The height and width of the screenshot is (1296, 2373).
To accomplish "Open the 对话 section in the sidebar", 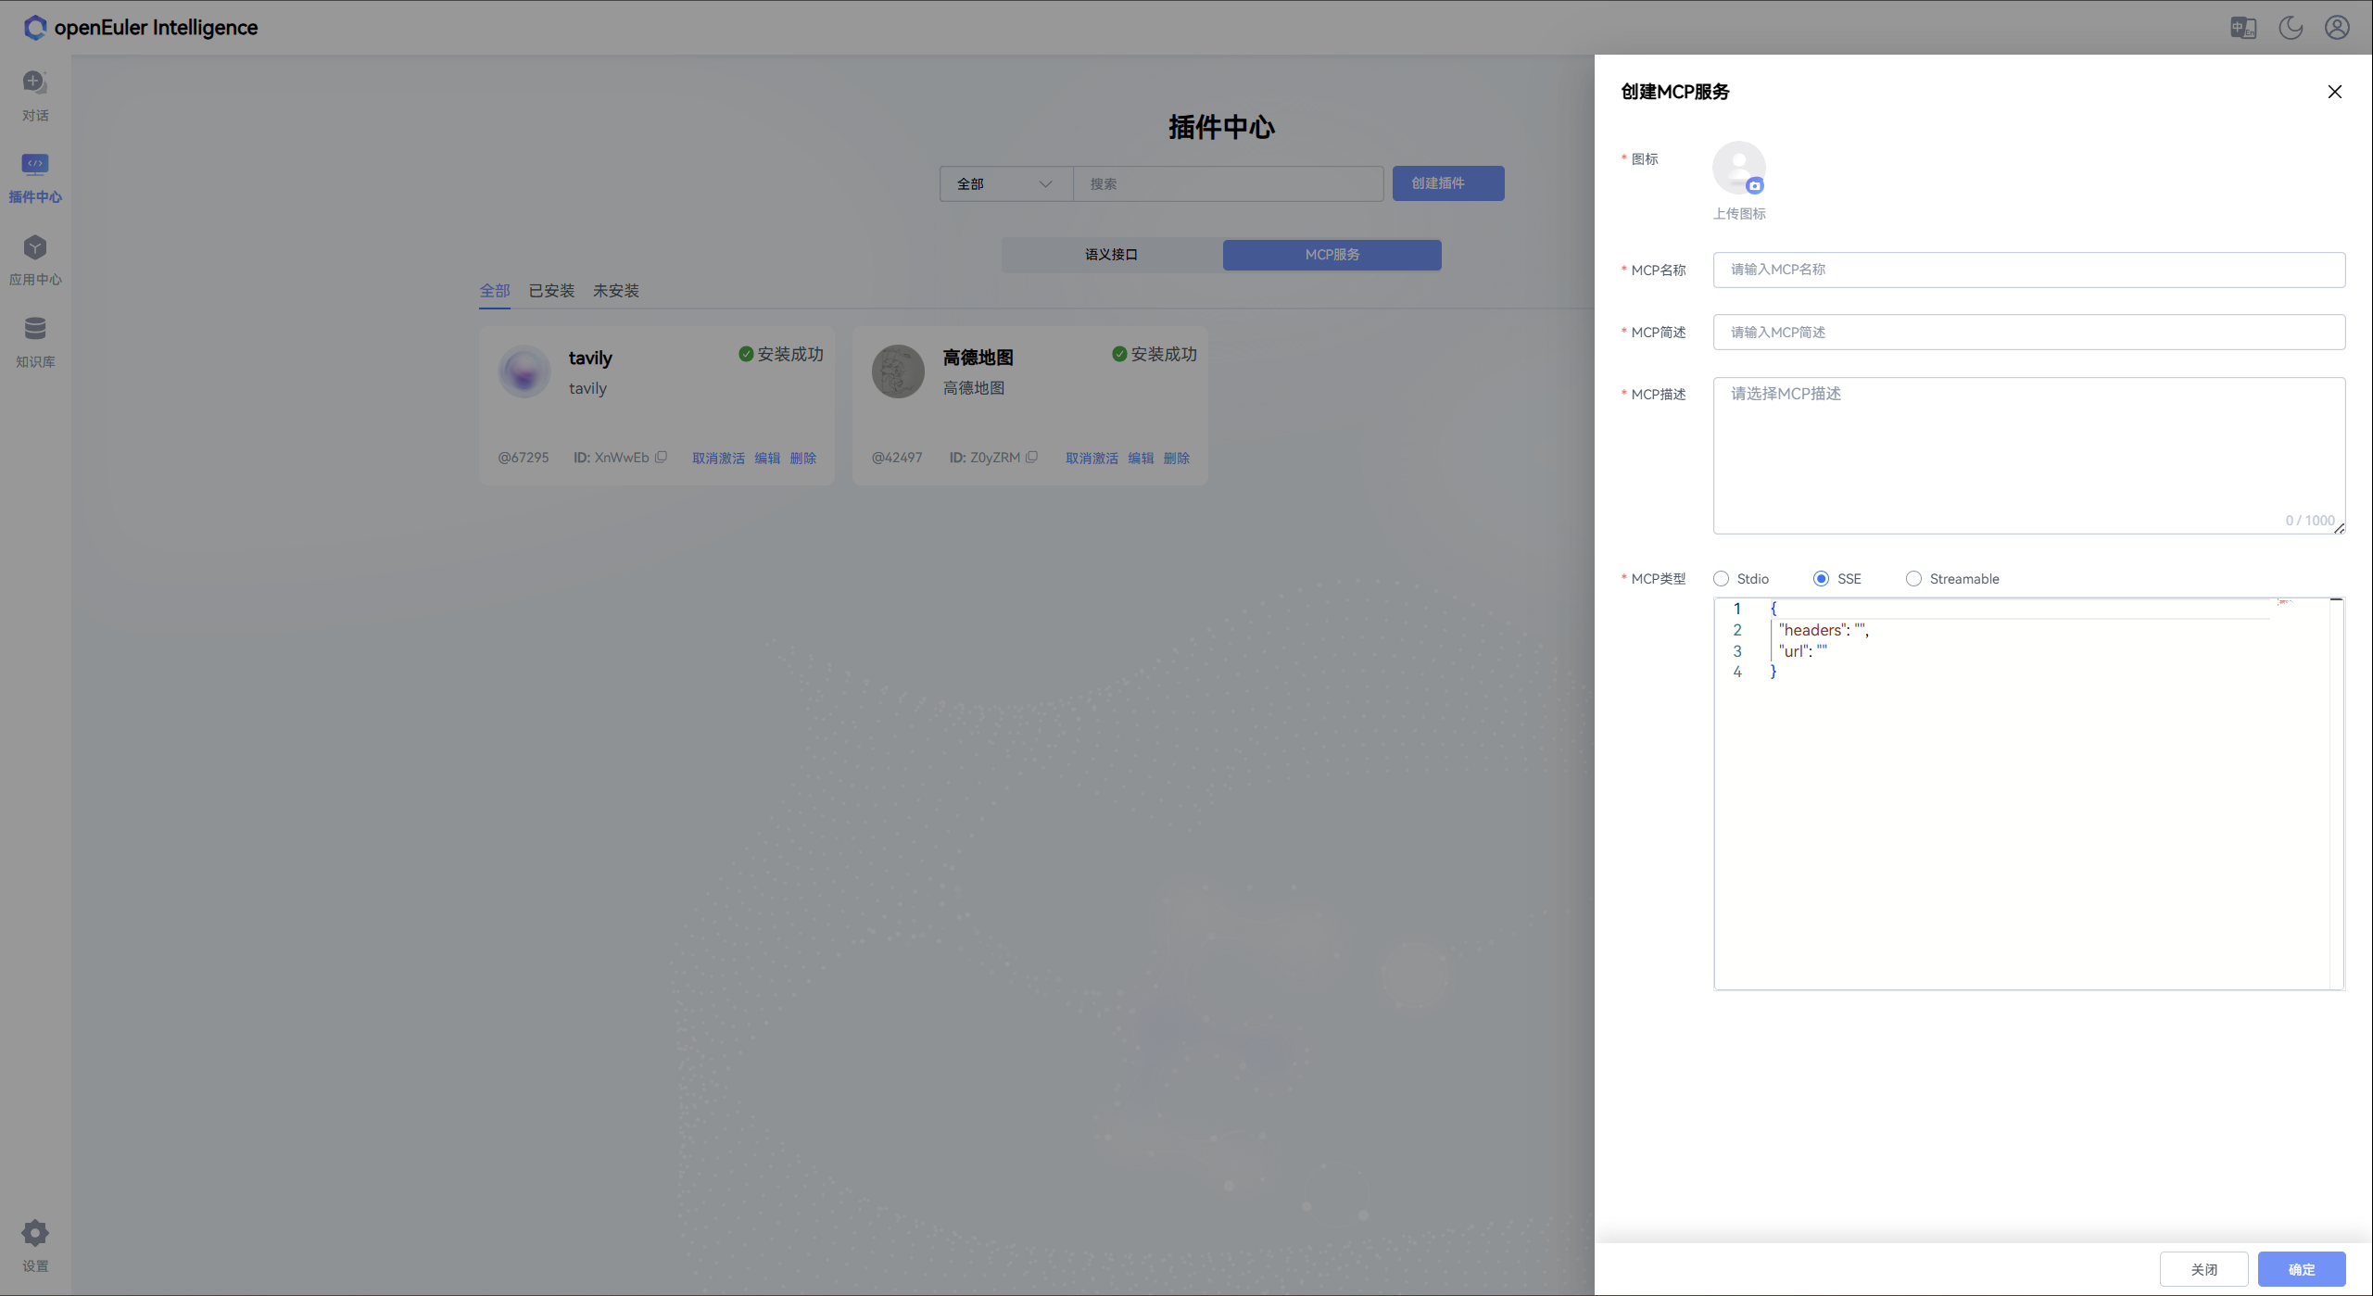I will 34,93.
